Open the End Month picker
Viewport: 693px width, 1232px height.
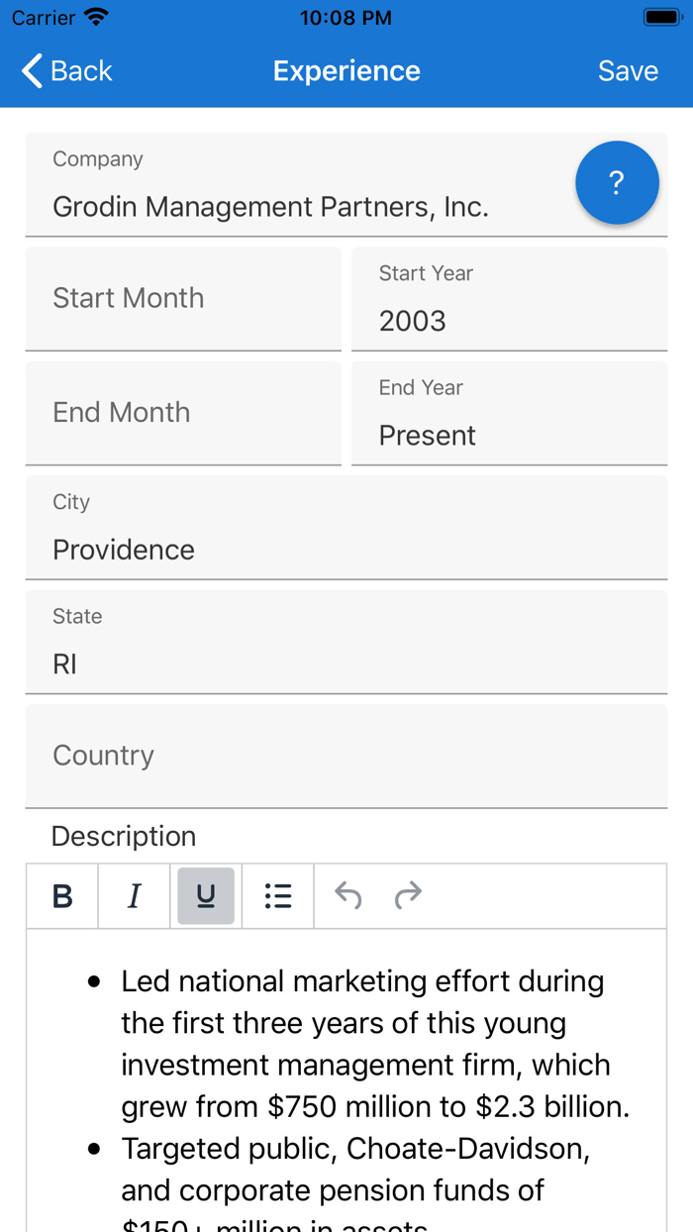coord(182,412)
